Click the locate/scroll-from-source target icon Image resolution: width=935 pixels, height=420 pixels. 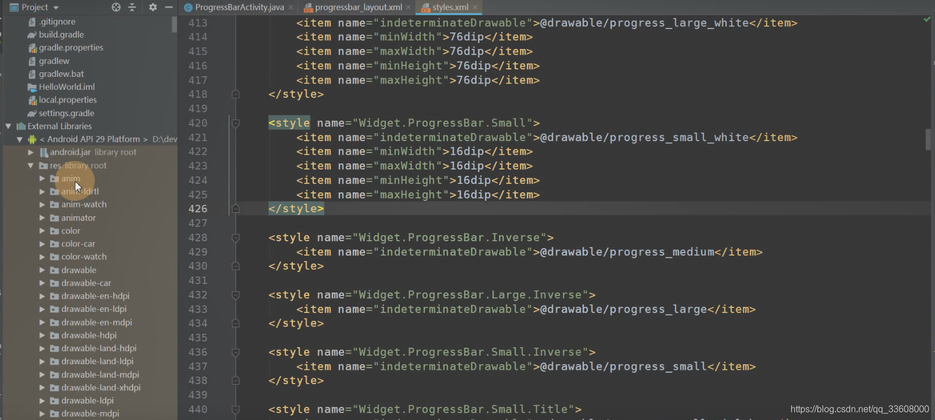(x=116, y=7)
